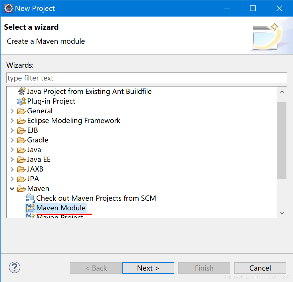Click the Maven Module icon
This screenshot has height=282, width=293.
pos(30,208)
